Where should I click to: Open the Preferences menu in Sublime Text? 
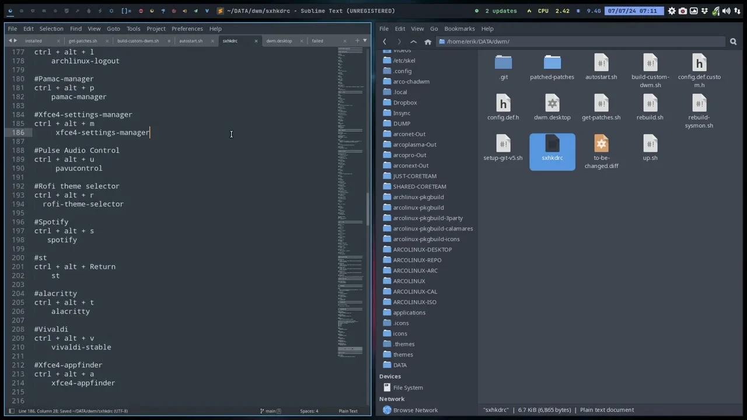pyautogui.click(x=187, y=28)
